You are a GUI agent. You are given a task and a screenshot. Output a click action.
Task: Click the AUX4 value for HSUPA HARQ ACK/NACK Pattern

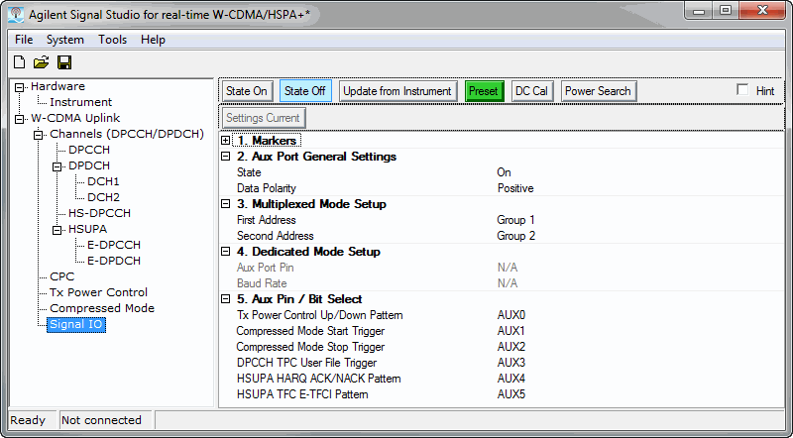click(511, 379)
